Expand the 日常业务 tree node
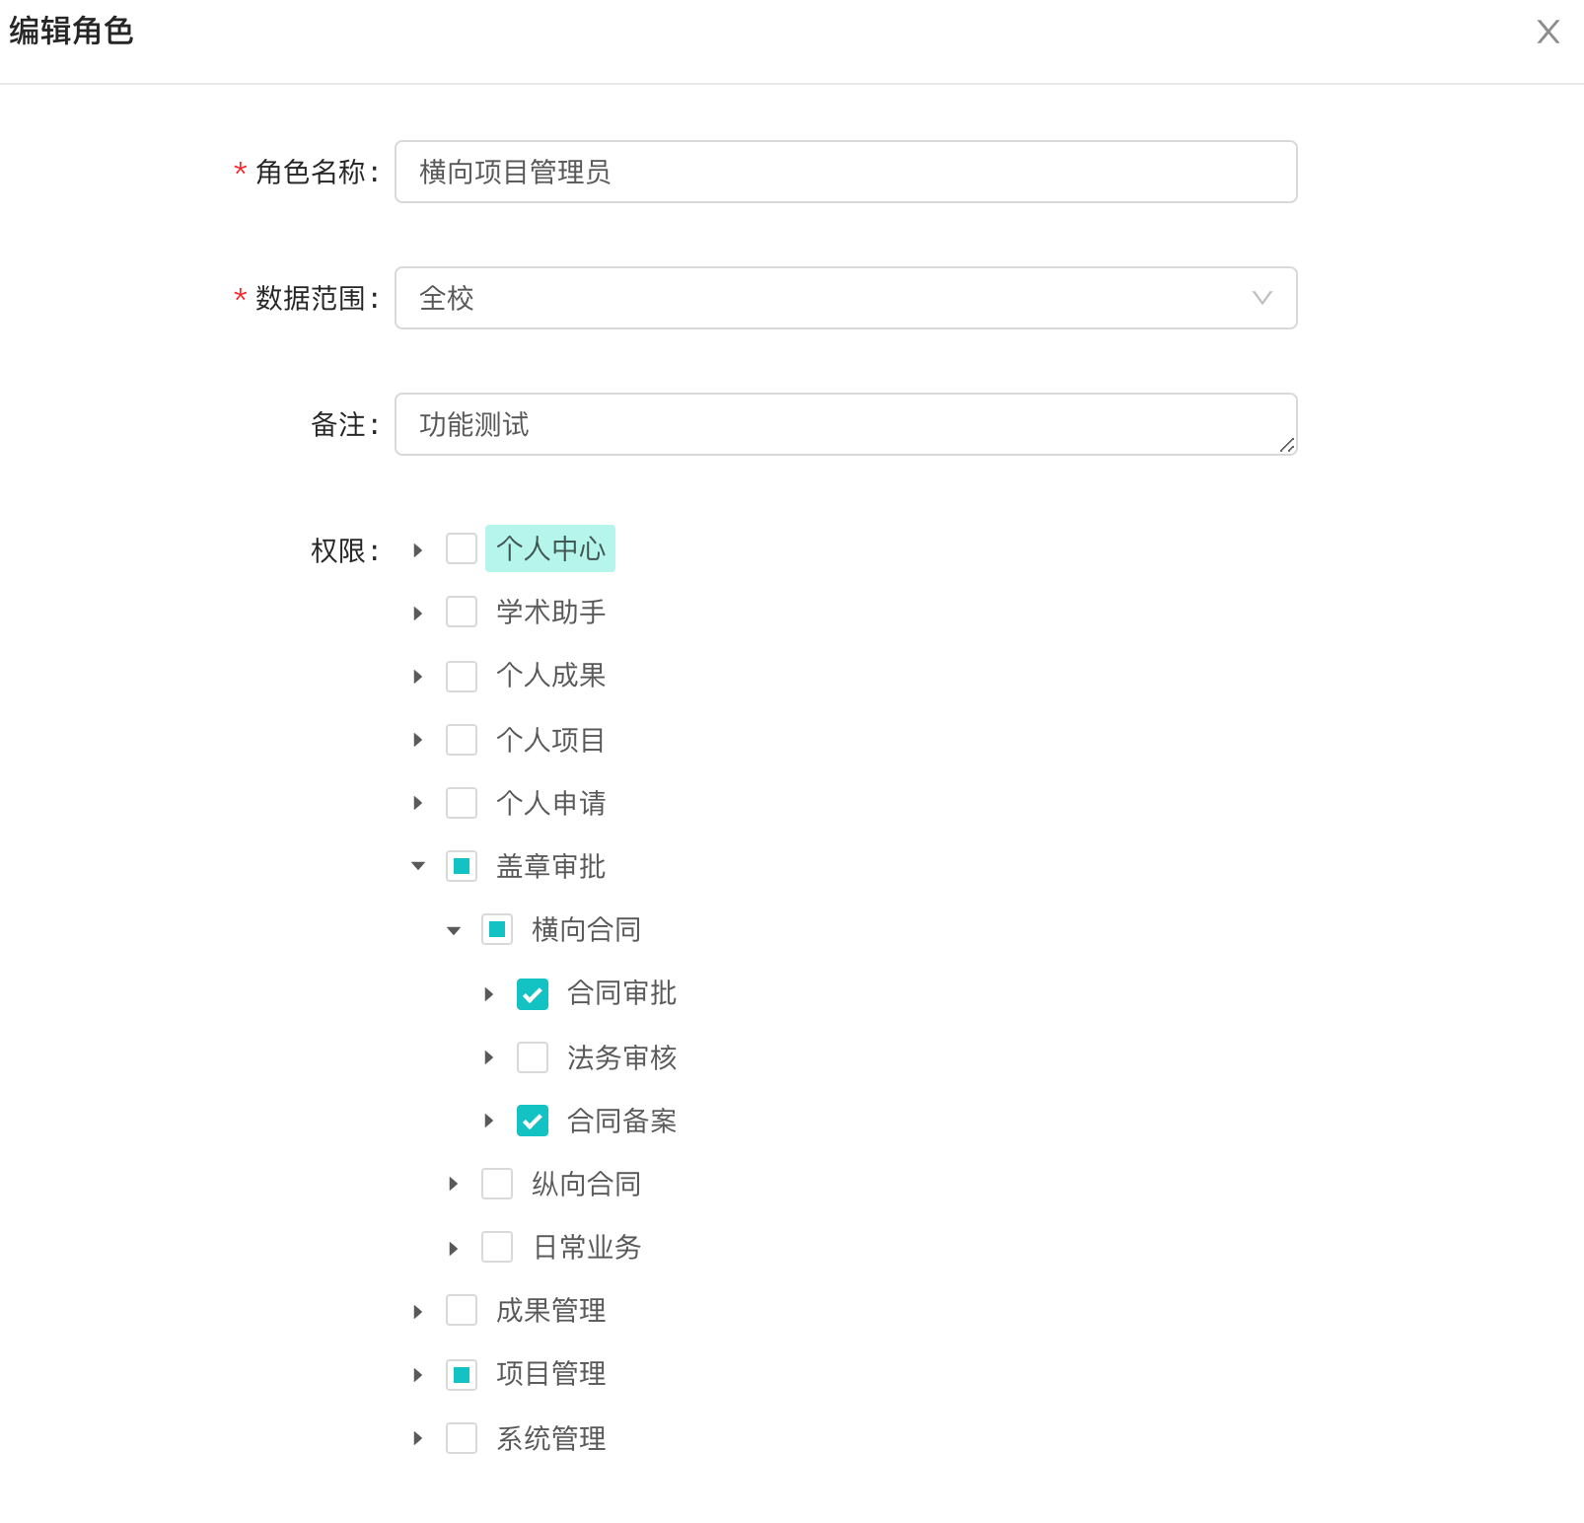The image size is (1584, 1523). 454,1248
